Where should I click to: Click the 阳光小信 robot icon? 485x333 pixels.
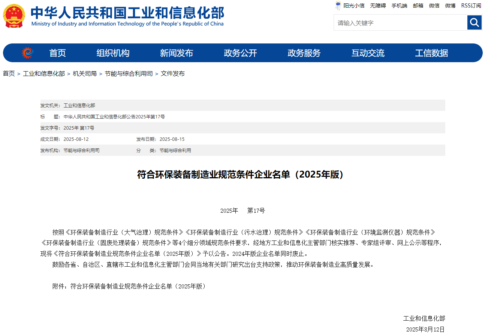pyautogui.click(x=338, y=6)
